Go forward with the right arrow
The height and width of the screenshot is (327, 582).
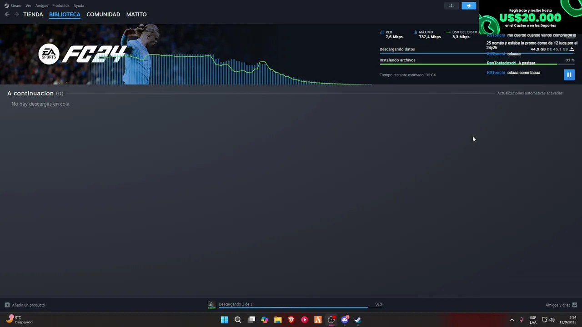point(16,15)
